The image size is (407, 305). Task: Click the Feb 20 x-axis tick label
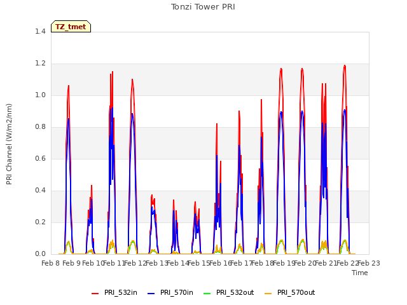(305, 263)
